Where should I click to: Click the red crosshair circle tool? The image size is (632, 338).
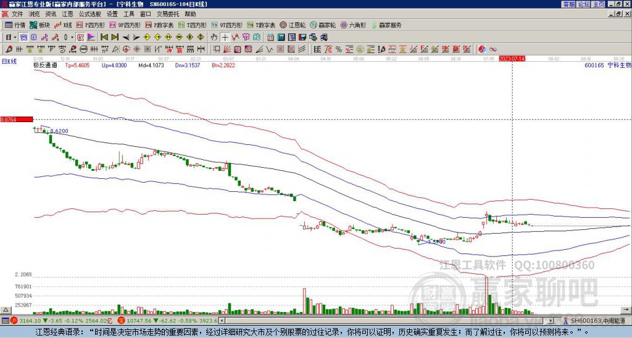click(x=126, y=49)
